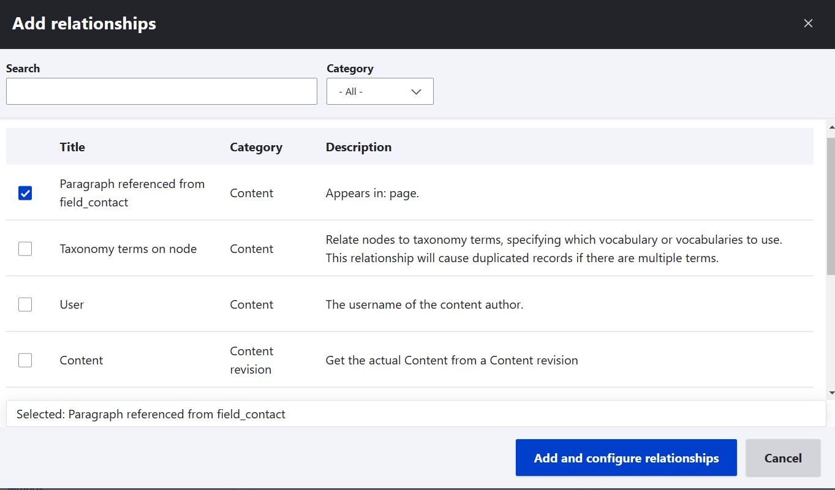Screen dimensions: 835x490
Task: Select the 'Taxonomy terms on node' row title
Action: tap(128, 249)
